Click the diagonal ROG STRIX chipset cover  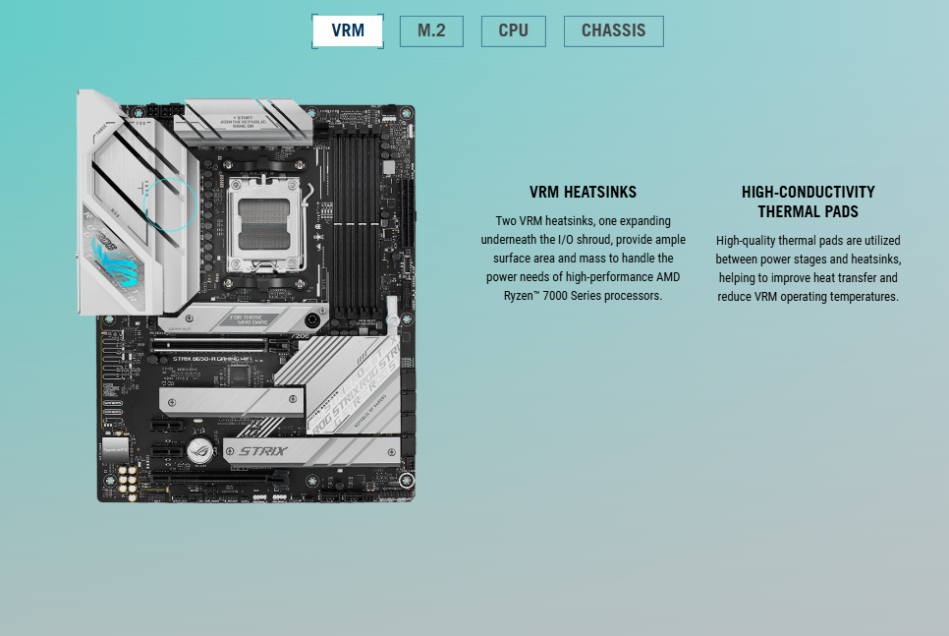tap(344, 388)
